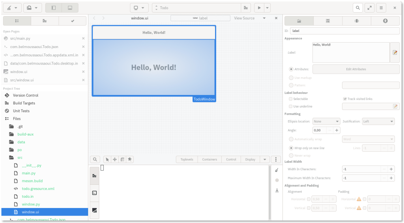The width and height of the screenshot is (404, 223).
Task: Click the Edit Attributes button
Action: tap(356, 69)
